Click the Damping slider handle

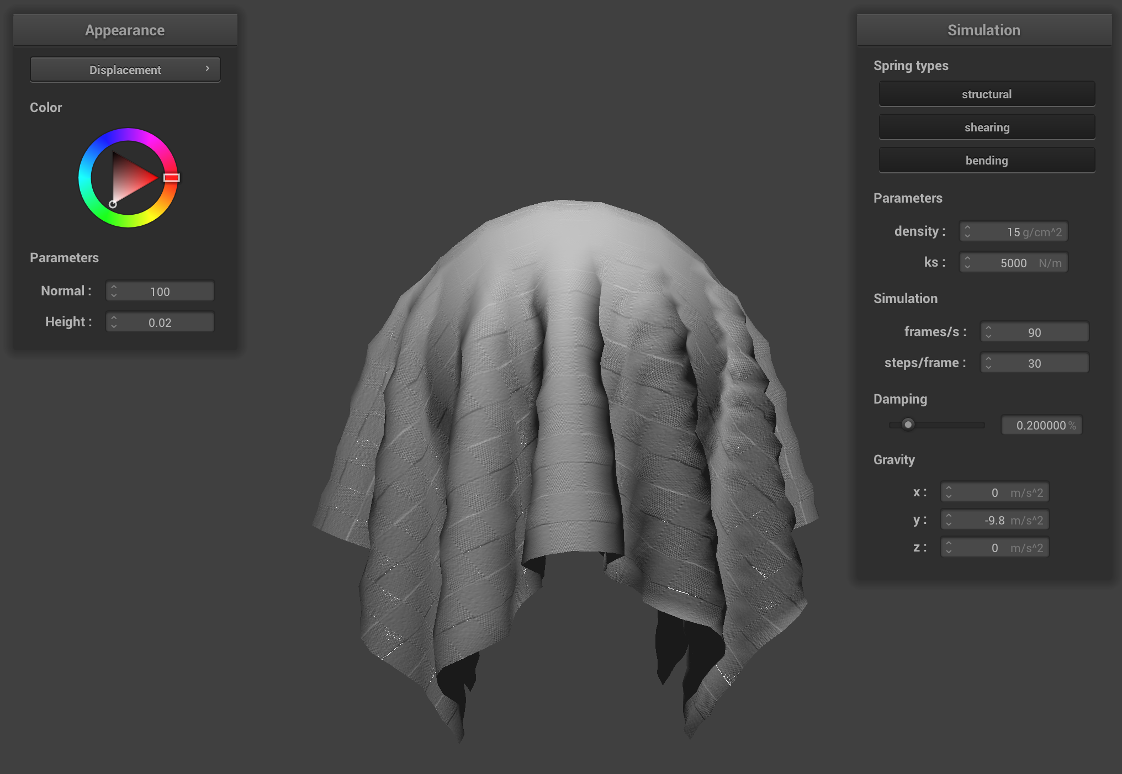[908, 425]
